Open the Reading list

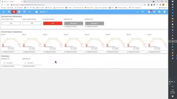click(x=163, y=8)
